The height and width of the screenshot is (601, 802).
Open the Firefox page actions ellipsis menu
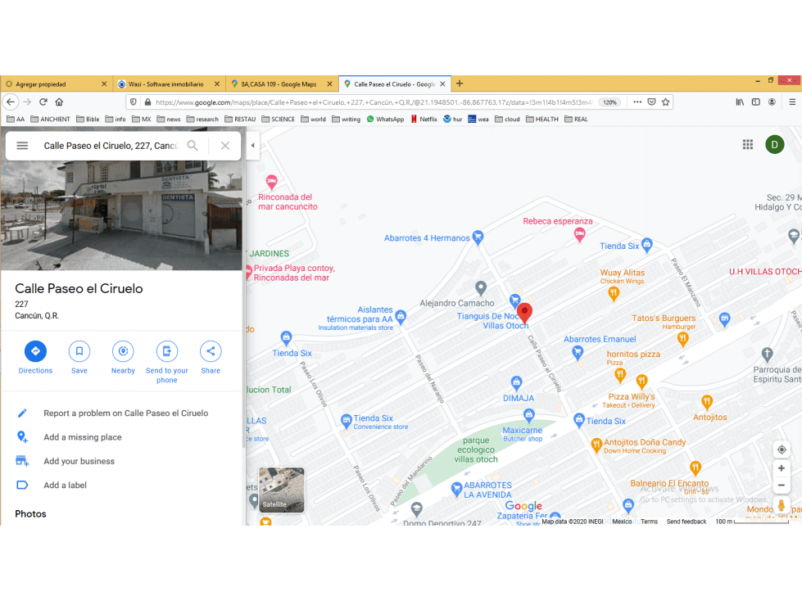click(x=637, y=102)
